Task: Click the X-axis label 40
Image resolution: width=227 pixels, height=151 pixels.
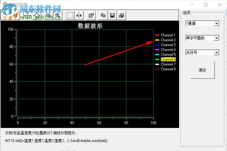Action: [72, 123]
